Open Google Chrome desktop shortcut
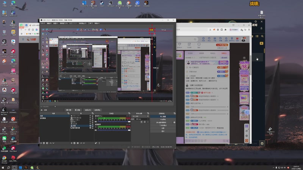Viewport: 303px width, 170px height. coord(4,159)
